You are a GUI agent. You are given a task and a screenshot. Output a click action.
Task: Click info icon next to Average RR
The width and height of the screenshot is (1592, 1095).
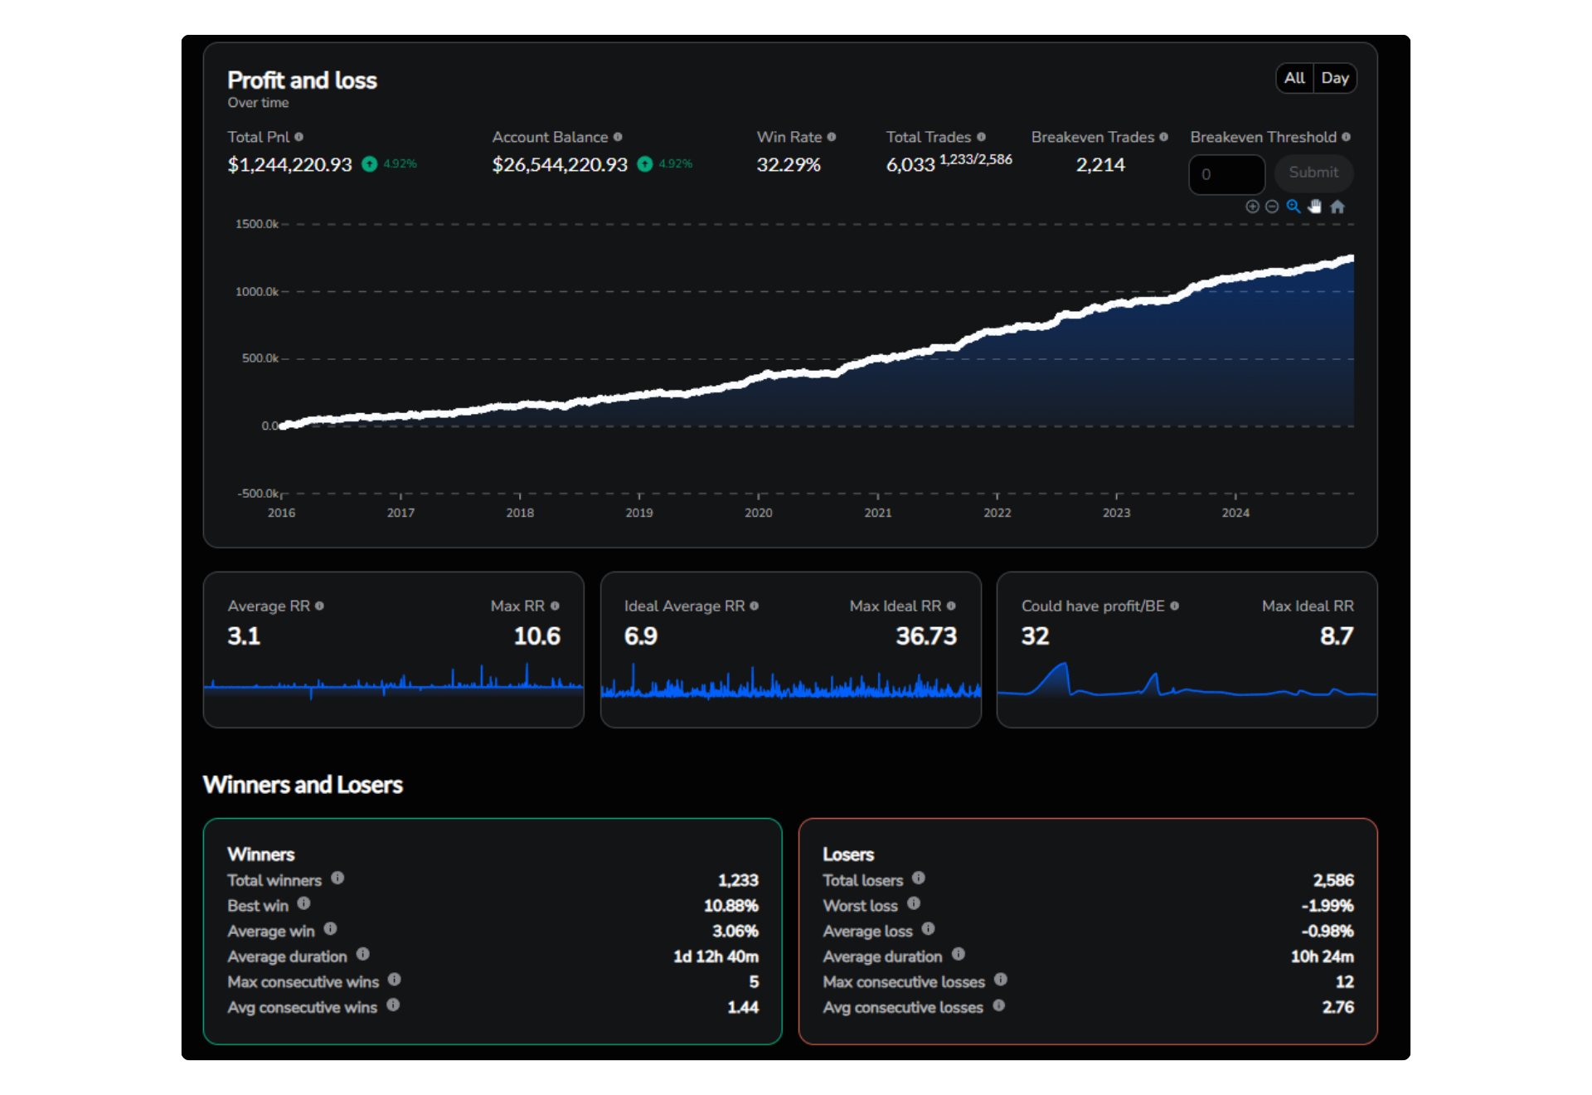(x=320, y=606)
